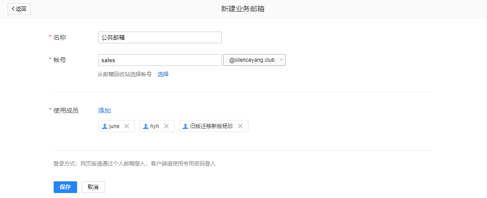
Task: Click the person icon beside 旧版迁移新版杨珍
Action: [x=185, y=126]
